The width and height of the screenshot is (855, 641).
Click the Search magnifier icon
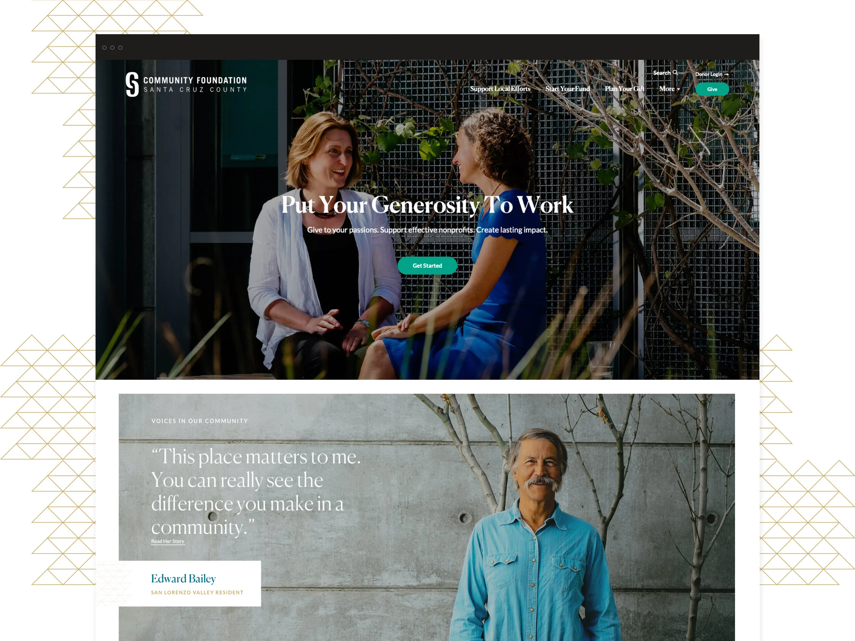675,72
